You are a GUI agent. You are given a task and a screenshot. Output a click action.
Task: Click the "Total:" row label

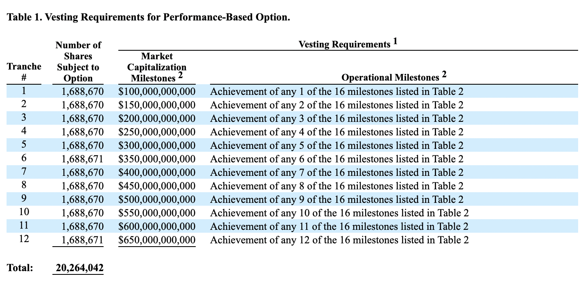click(20, 268)
